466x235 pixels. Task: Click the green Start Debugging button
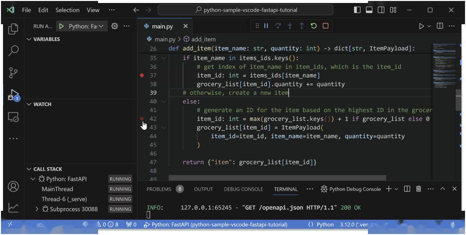(x=61, y=26)
